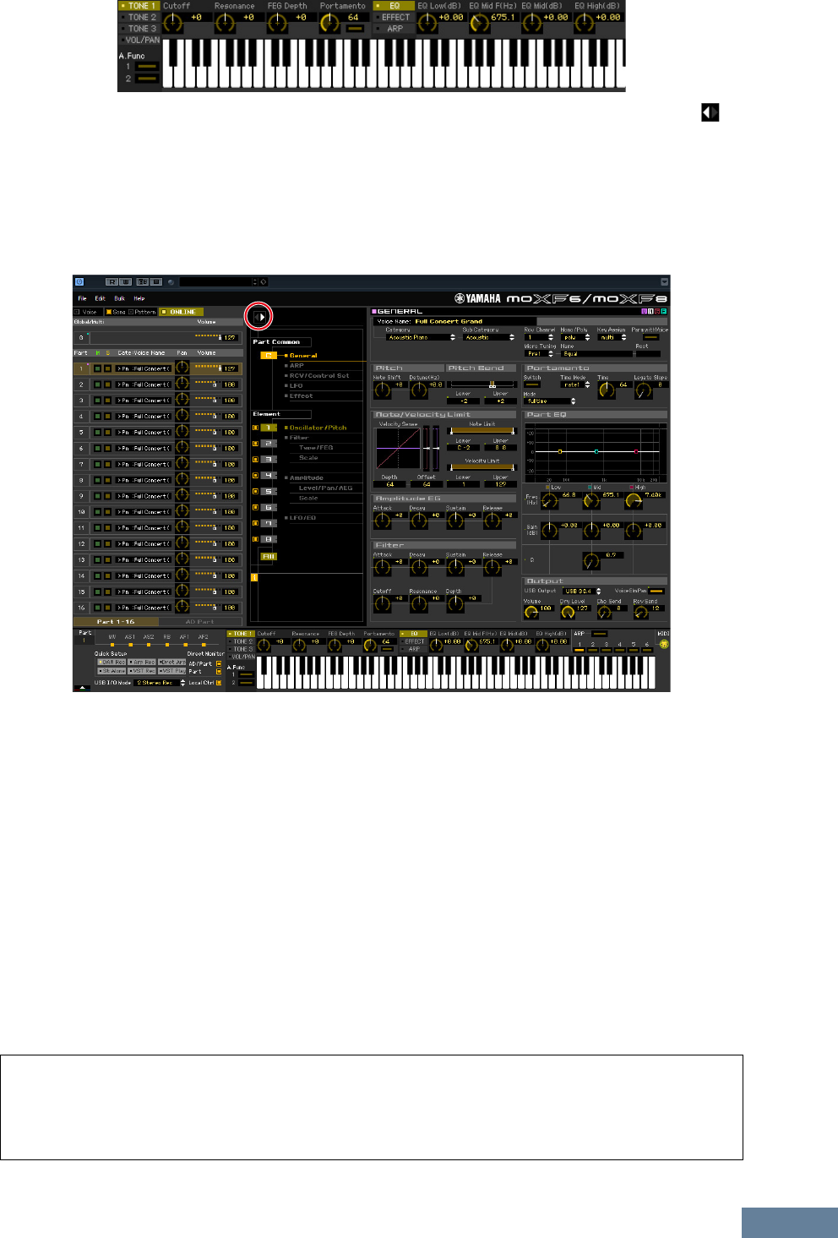Open the Key Assign multi dropdown
This screenshot has height=1238, width=838.
point(612,337)
